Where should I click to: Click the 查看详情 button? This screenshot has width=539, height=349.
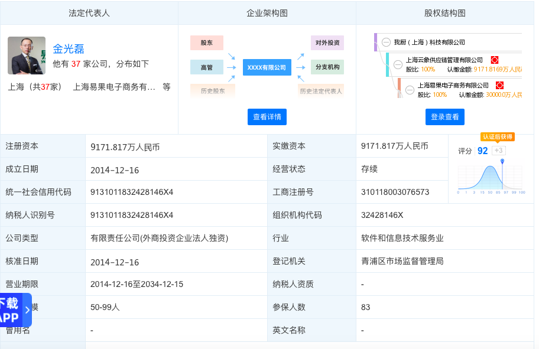[267, 117]
